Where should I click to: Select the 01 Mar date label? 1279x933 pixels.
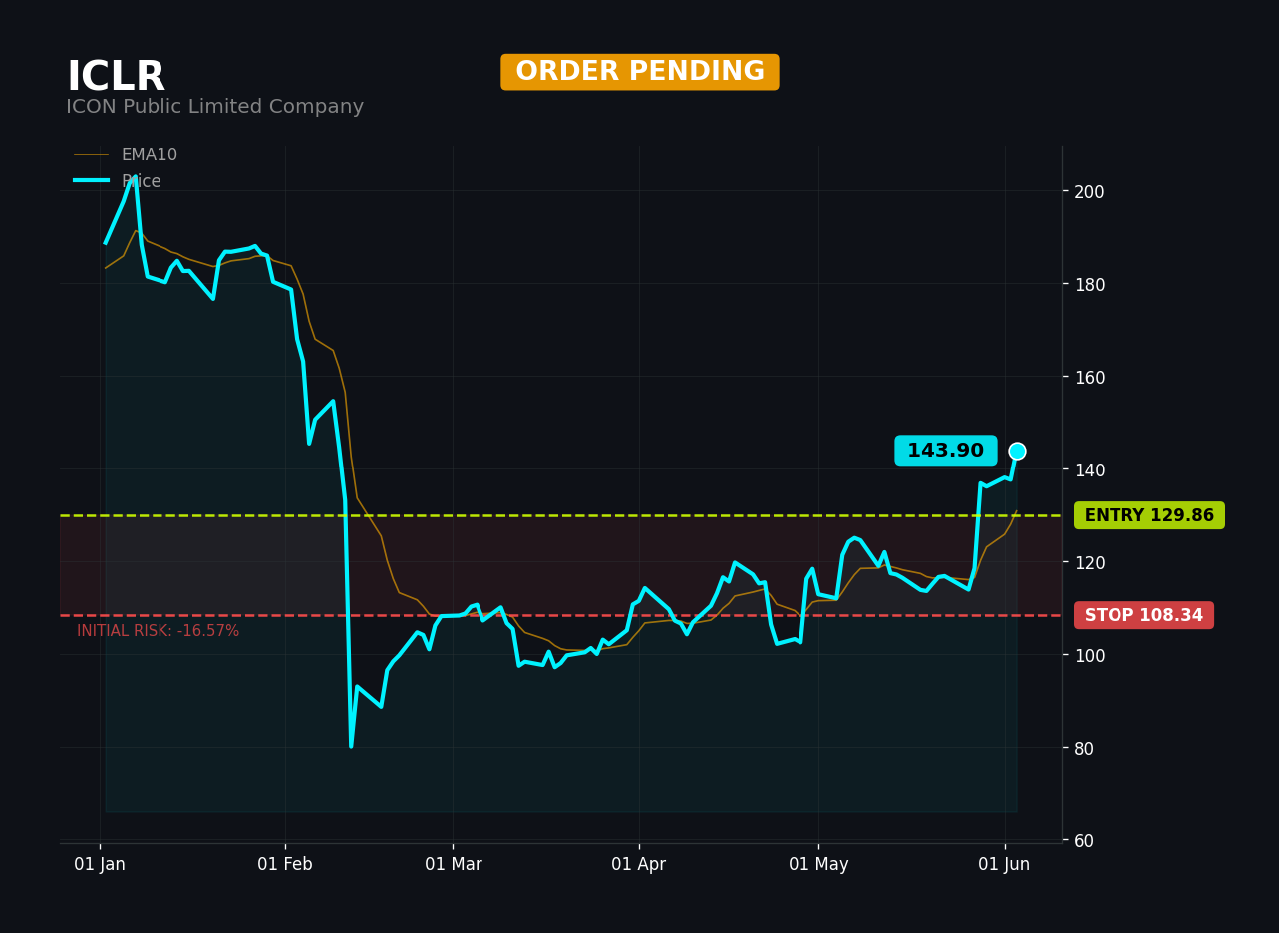(x=454, y=865)
